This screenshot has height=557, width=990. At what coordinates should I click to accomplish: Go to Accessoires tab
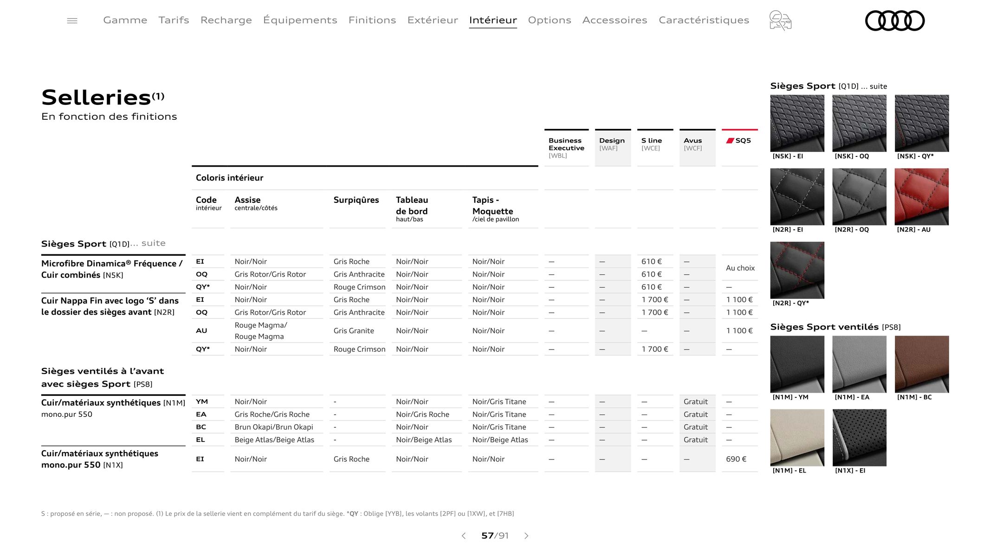(x=615, y=20)
